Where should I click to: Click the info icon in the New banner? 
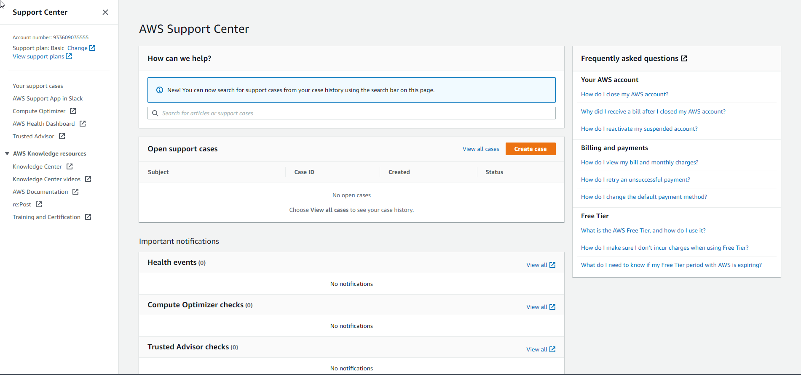click(x=160, y=90)
